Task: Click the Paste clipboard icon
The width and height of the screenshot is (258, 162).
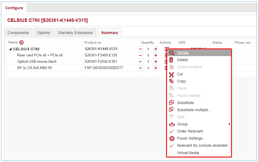Action: [171, 88]
